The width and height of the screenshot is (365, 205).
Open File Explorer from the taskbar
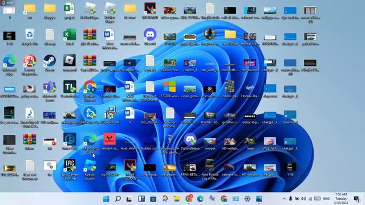[x=177, y=199]
